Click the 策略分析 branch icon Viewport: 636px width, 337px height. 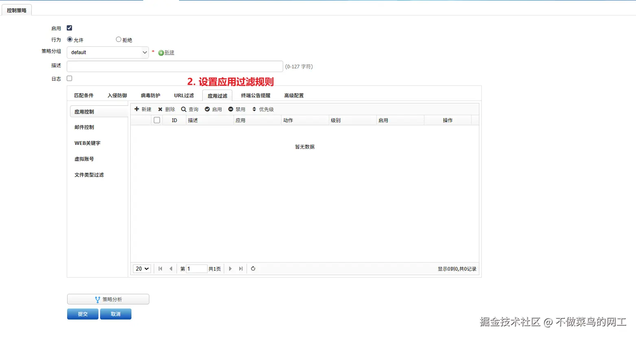[97, 300]
